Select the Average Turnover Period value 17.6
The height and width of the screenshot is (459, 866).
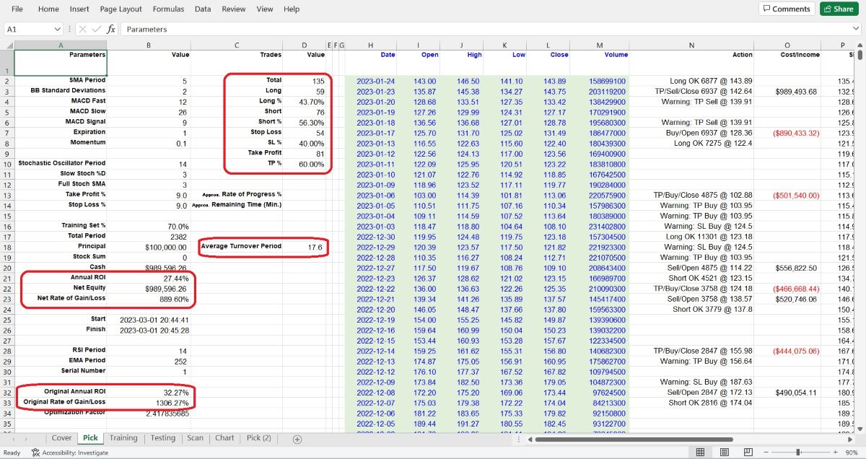point(305,247)
